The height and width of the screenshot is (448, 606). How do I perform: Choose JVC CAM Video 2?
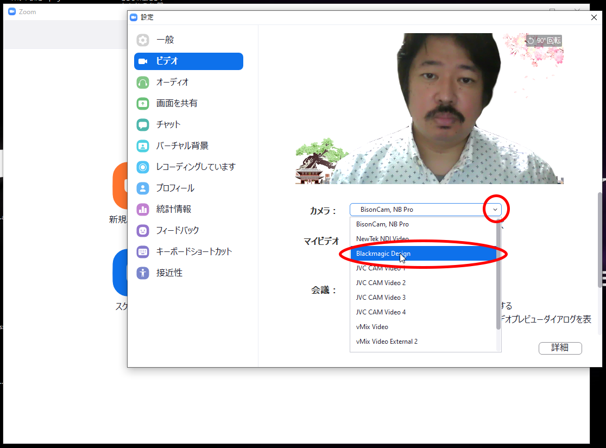pyautogui.click(x=423, y=283)
